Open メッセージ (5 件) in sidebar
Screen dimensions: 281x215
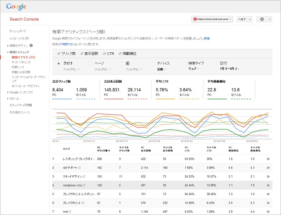pyautogui.click(x=19, y=38)
